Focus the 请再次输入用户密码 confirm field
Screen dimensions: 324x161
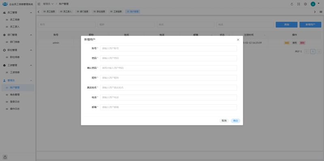tap(168, 68)
